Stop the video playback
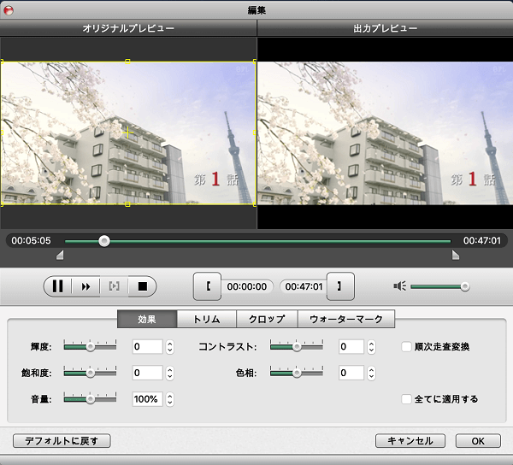The image size is (513, 465). pyautogui.click(x=142, y=286)
